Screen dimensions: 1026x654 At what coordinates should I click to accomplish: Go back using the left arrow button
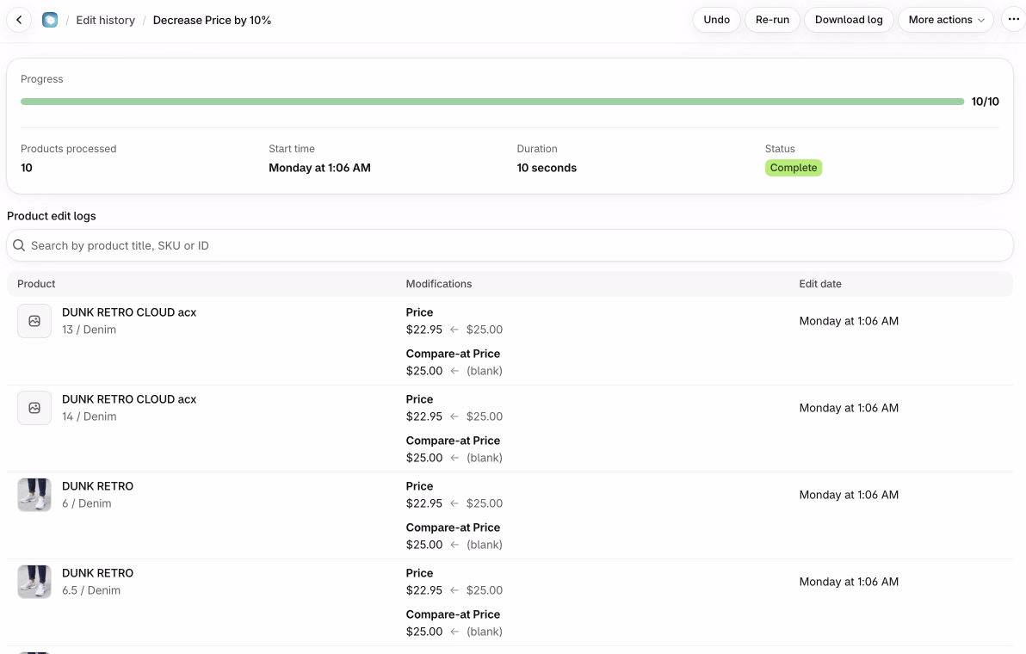pyautogui.click(x=19, y=20)
